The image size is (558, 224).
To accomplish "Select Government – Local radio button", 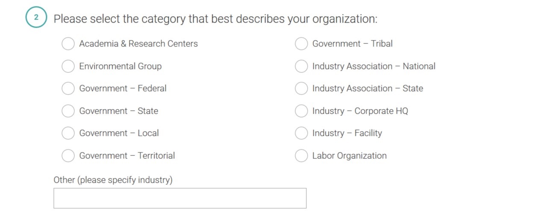I will click(x=68, y=133).
